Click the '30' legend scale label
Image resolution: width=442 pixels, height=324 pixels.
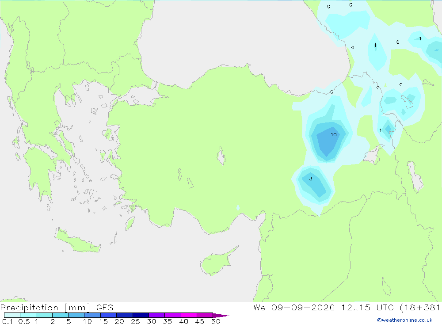[151, 321]
